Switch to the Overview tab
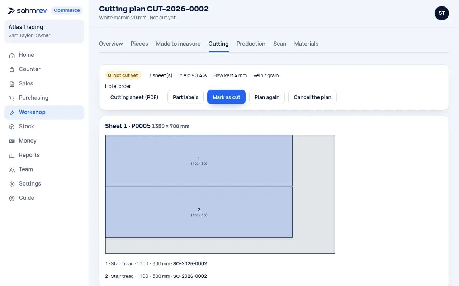This screenshot has width=459, height=286. pyautogui.click(x=111, y=44)
